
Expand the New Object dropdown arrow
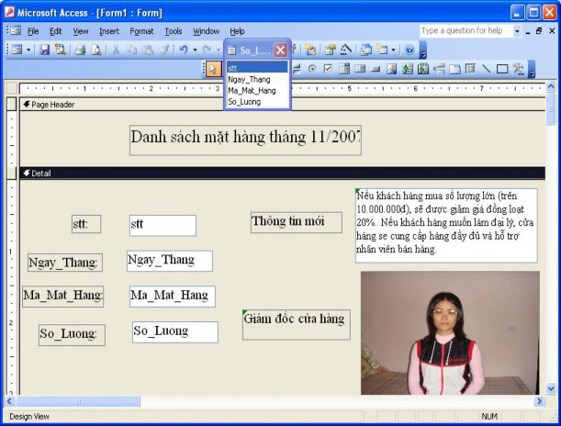coord(393,50)
